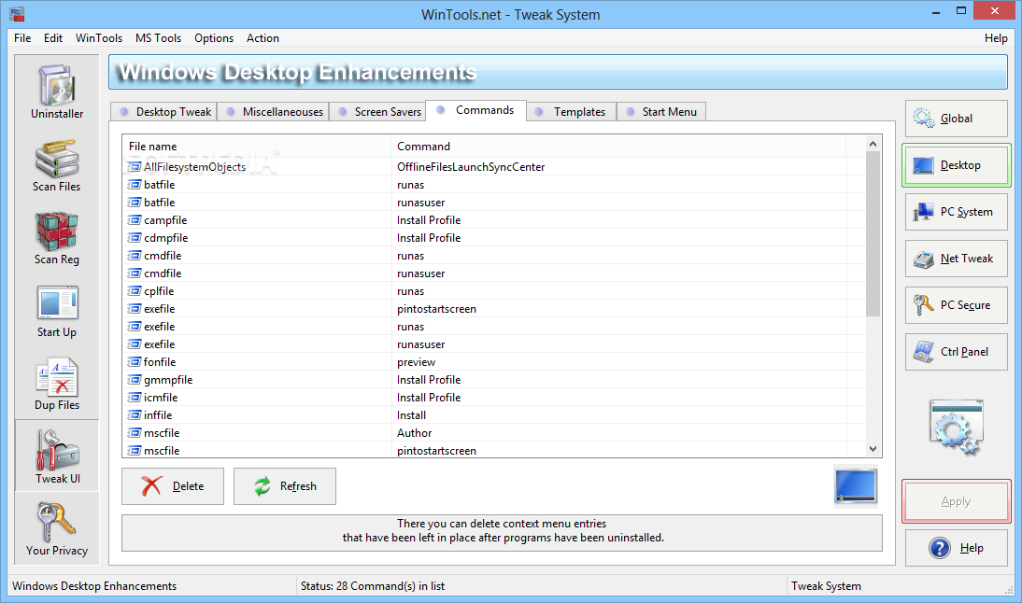Close the WinTools.net window
The height and width of the screenshot is (603, 1022).
995,11
